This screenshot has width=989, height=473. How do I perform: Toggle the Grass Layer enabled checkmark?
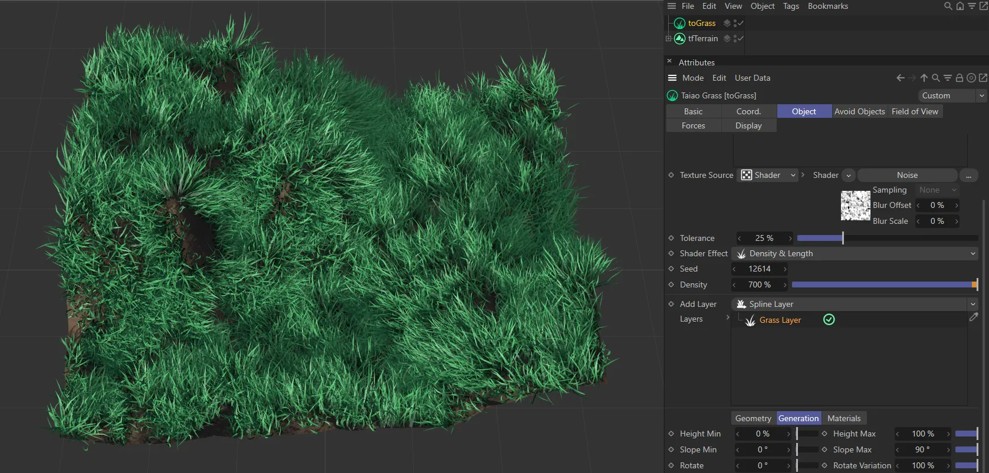tap(829, 320)
